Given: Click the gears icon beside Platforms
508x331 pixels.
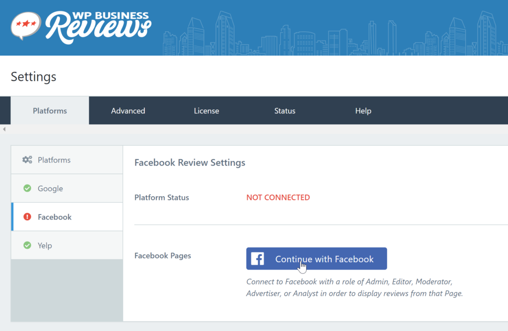Looking at the screenshot, I should pos(27,160).
